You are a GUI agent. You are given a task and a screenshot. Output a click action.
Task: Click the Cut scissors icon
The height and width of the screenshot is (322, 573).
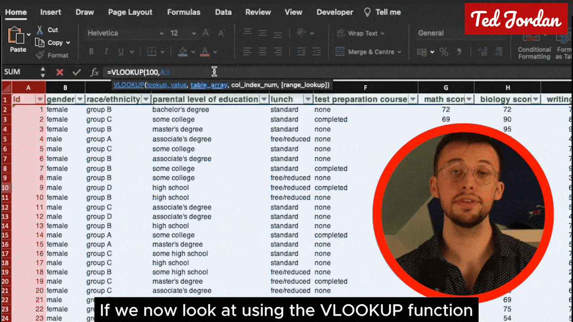coord(40,30)
